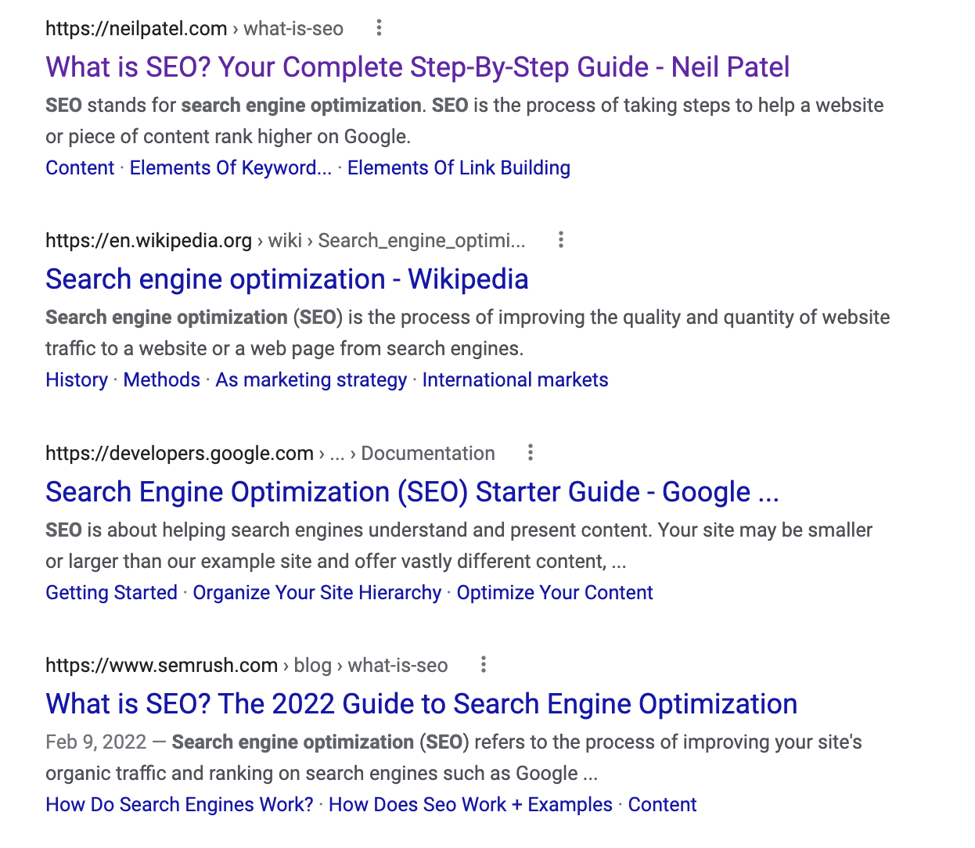Open the Neil Patel article titled What is SEO
975x848 pixels.
tap(417, 67)
